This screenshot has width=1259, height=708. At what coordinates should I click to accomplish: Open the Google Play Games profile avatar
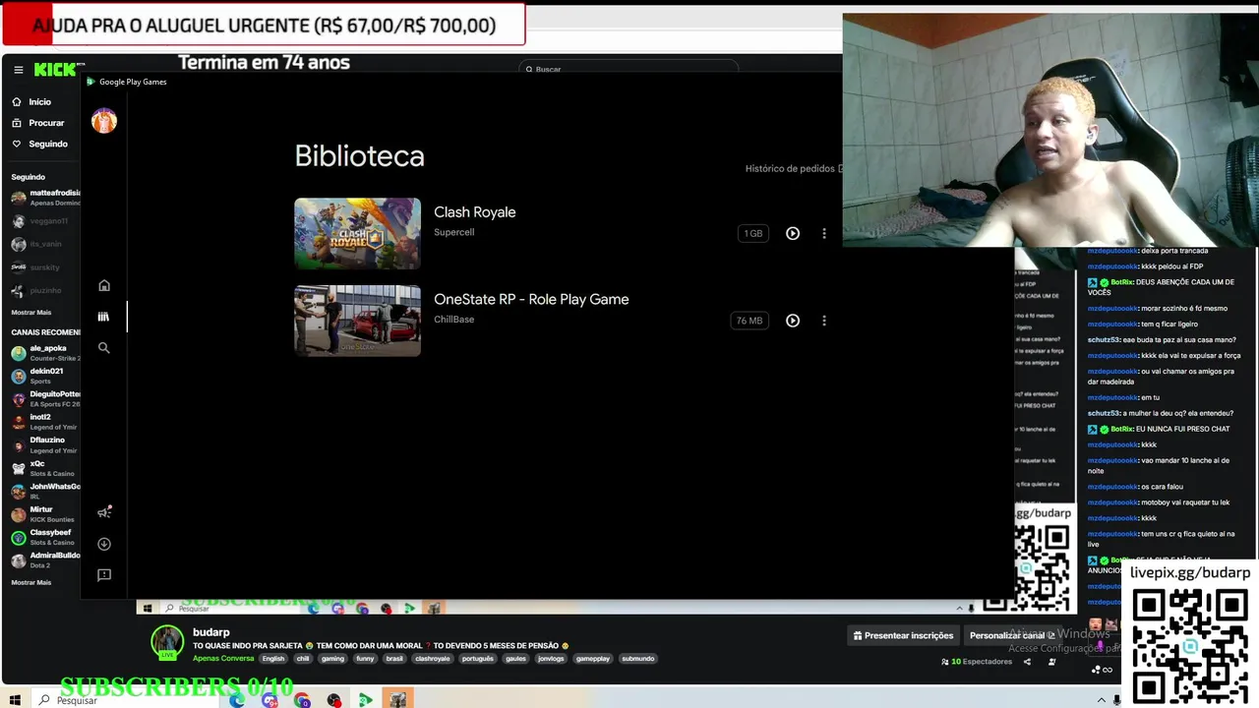(104, 121)
